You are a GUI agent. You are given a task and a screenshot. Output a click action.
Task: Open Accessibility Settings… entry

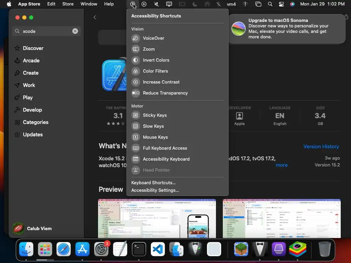(x=155, y=190)
